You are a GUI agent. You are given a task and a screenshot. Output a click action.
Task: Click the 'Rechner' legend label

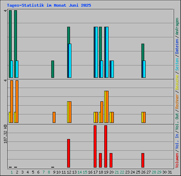pos(177,101)
